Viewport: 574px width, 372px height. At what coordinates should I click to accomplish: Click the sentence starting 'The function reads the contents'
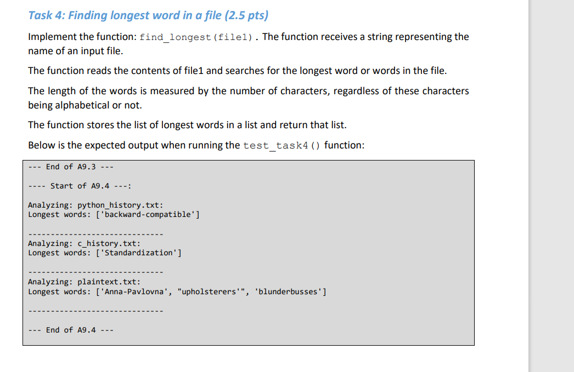(x=238, y=71)
